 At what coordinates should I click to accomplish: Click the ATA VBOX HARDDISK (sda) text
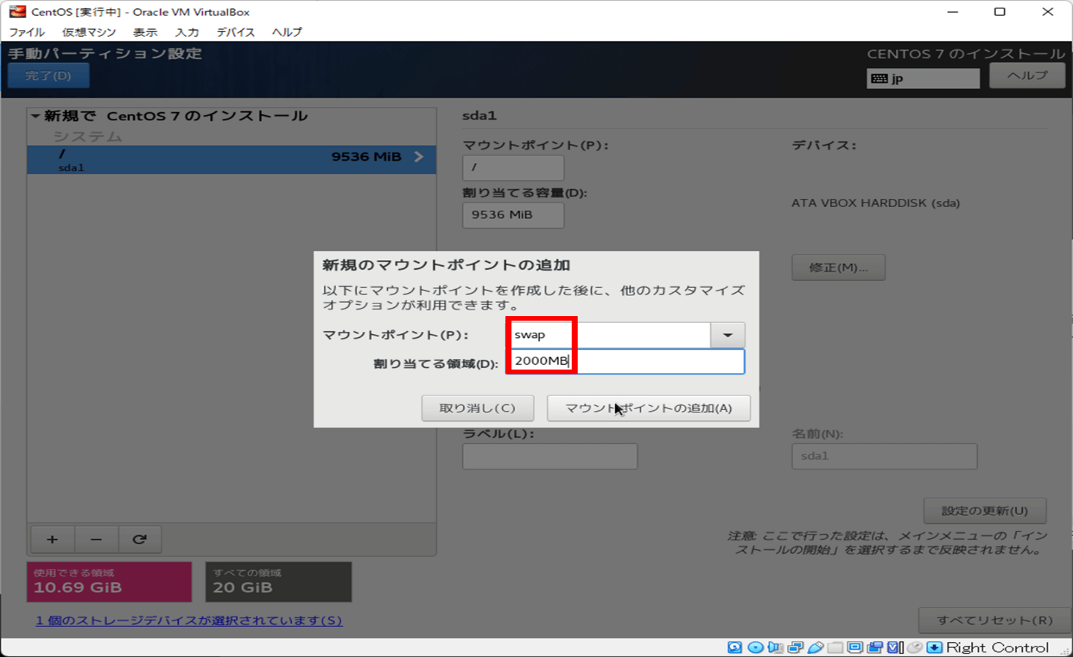875,203
